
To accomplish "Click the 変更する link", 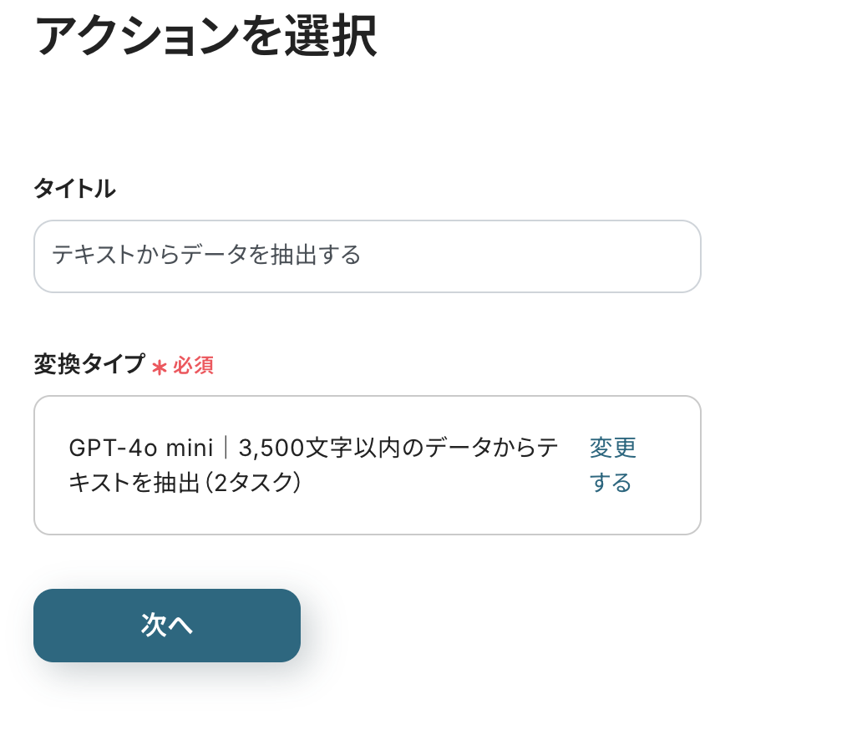I will tap(612, 465).
